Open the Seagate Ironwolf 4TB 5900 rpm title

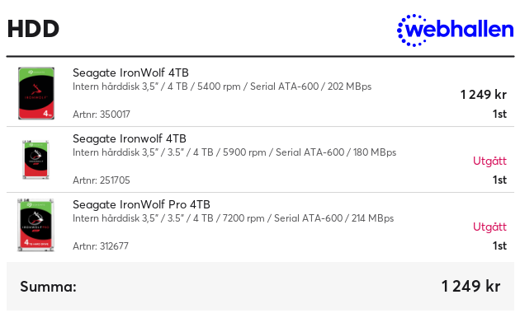pyautogui.click(x=130, y=138)
